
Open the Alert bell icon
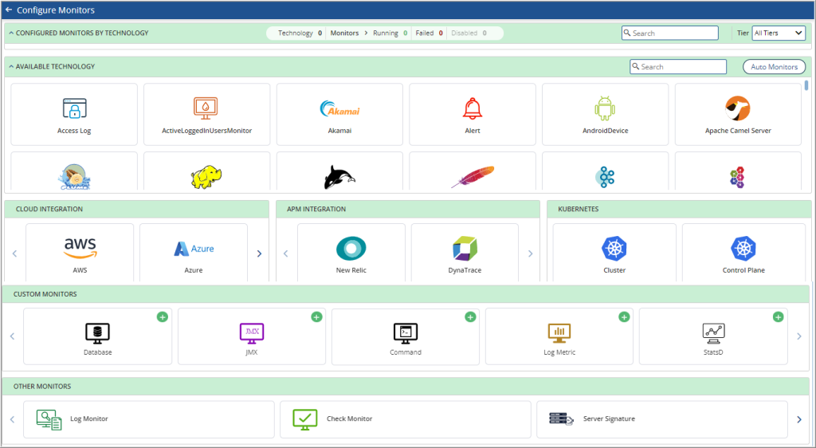tap(473, 108)
